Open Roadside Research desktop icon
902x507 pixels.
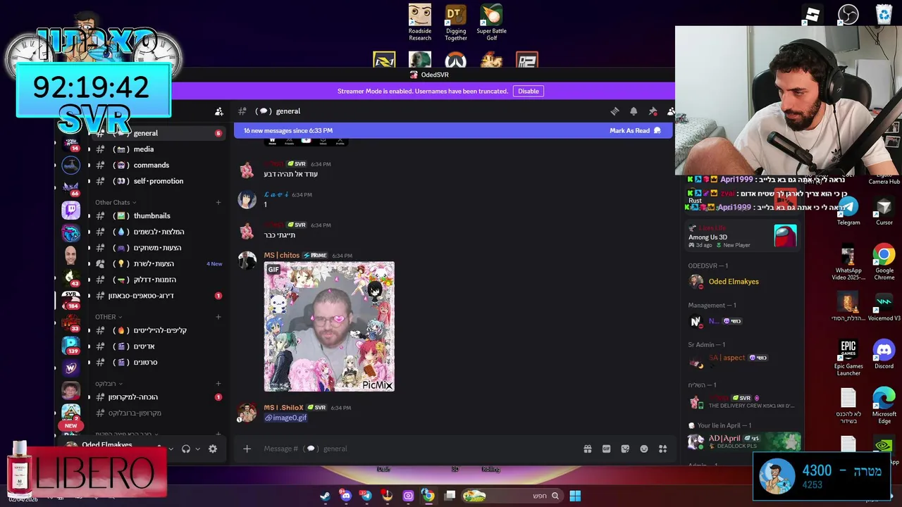pos(420,23)
